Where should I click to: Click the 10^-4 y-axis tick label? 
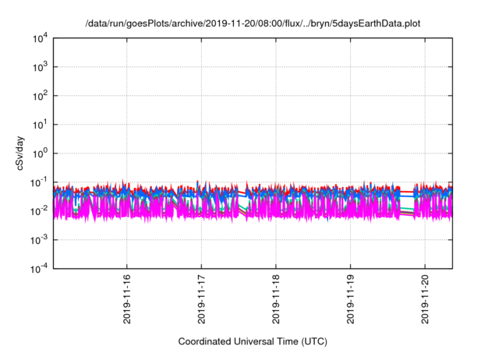click(x=40, y=269)
